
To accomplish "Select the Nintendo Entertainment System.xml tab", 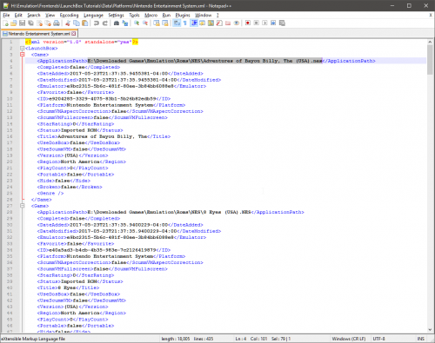I will click(39, 34).
